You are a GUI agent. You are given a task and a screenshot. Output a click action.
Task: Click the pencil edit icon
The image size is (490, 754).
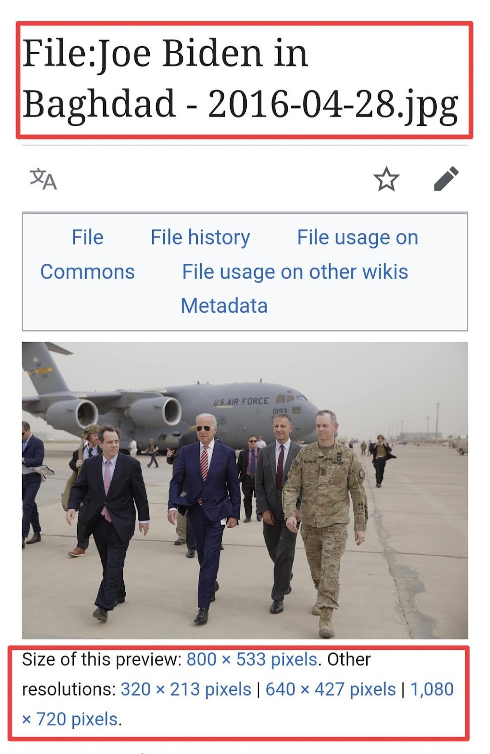click(x=446, y=179)
